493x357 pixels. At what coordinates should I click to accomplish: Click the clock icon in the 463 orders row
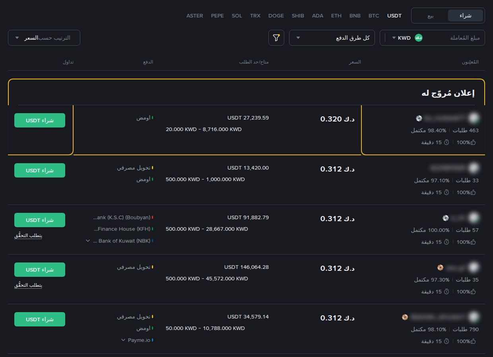446,142
